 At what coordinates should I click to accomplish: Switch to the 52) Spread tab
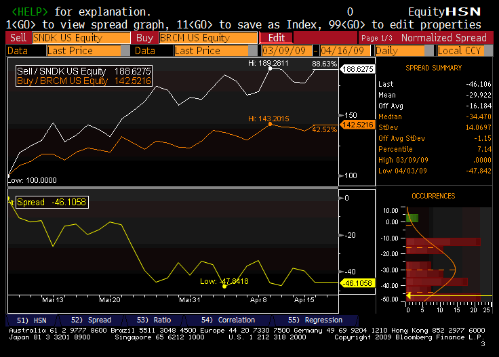91,320
